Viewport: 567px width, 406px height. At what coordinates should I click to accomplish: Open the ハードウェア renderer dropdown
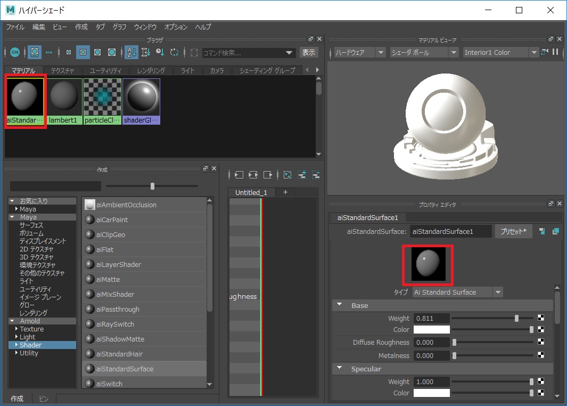(x=359, y=52)
